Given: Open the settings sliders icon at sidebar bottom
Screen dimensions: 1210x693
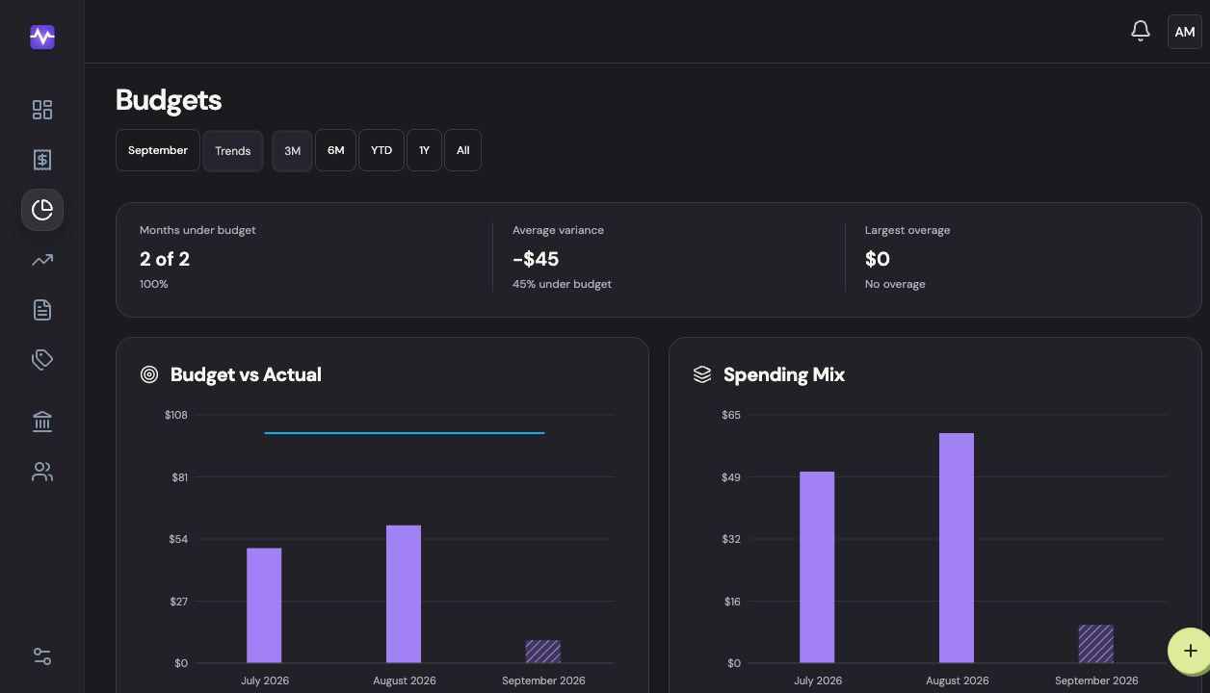Looking at the screenshot, I should pyautogui.click(x=42, y=656).
